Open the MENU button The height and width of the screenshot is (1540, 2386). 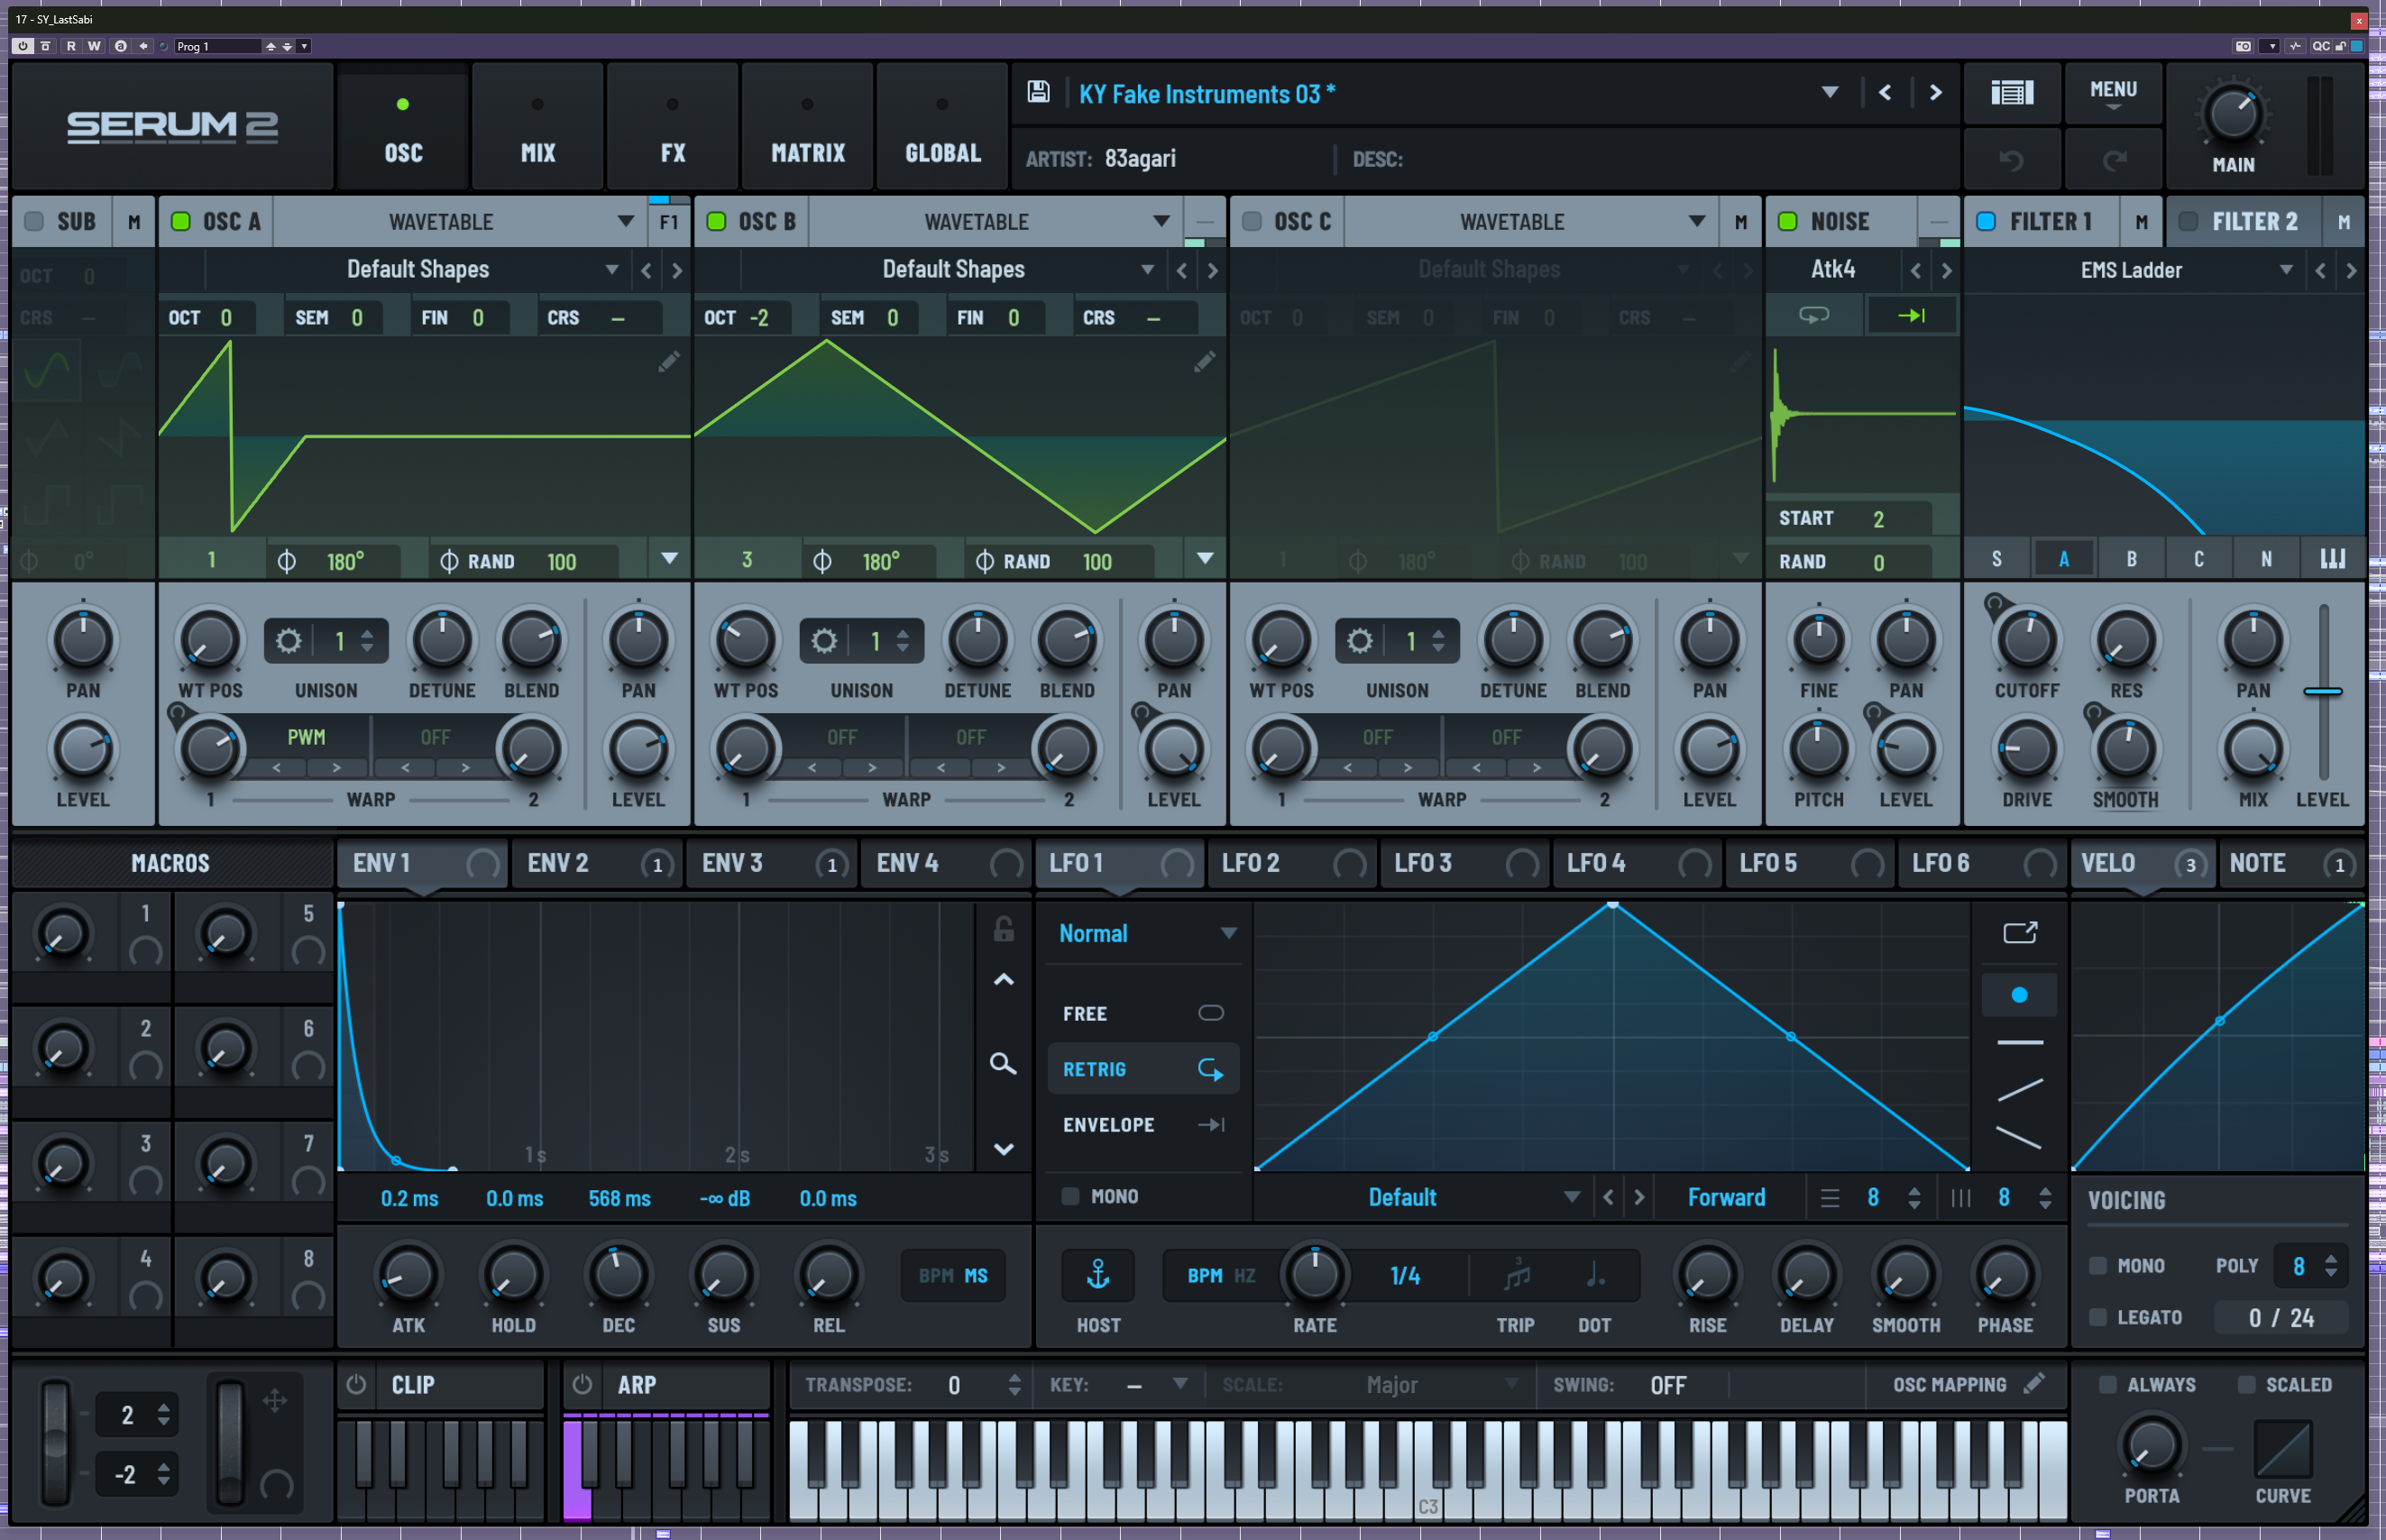[x=2113, y=93]
